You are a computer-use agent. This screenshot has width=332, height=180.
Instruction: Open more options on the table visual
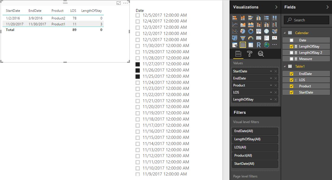[x=126, y=3]
